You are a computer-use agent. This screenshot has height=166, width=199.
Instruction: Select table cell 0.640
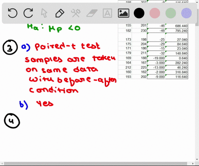tap(177, 58)
